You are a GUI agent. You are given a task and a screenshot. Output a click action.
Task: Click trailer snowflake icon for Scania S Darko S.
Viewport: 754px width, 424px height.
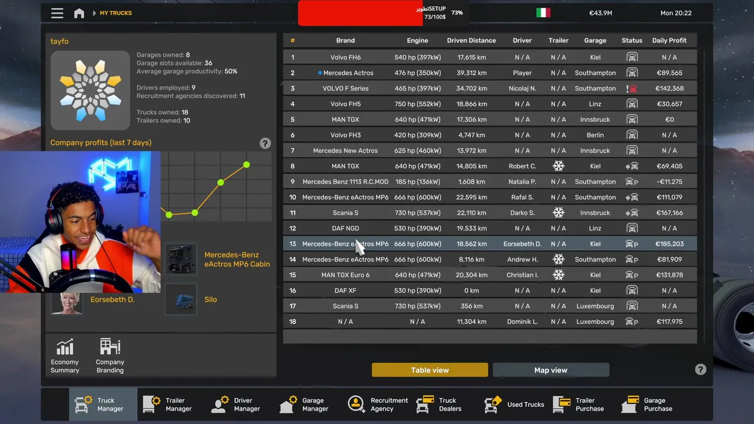click(558, 213)
